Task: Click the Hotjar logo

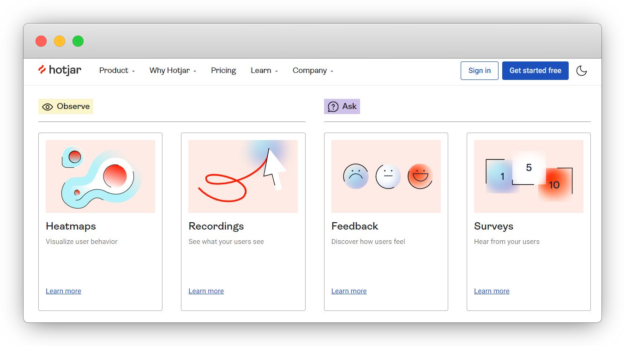Action: tap(60, 70)
